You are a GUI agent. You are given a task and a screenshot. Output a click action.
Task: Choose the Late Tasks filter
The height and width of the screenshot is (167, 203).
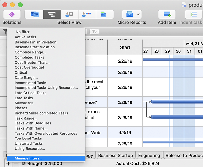tap(24, 98)
